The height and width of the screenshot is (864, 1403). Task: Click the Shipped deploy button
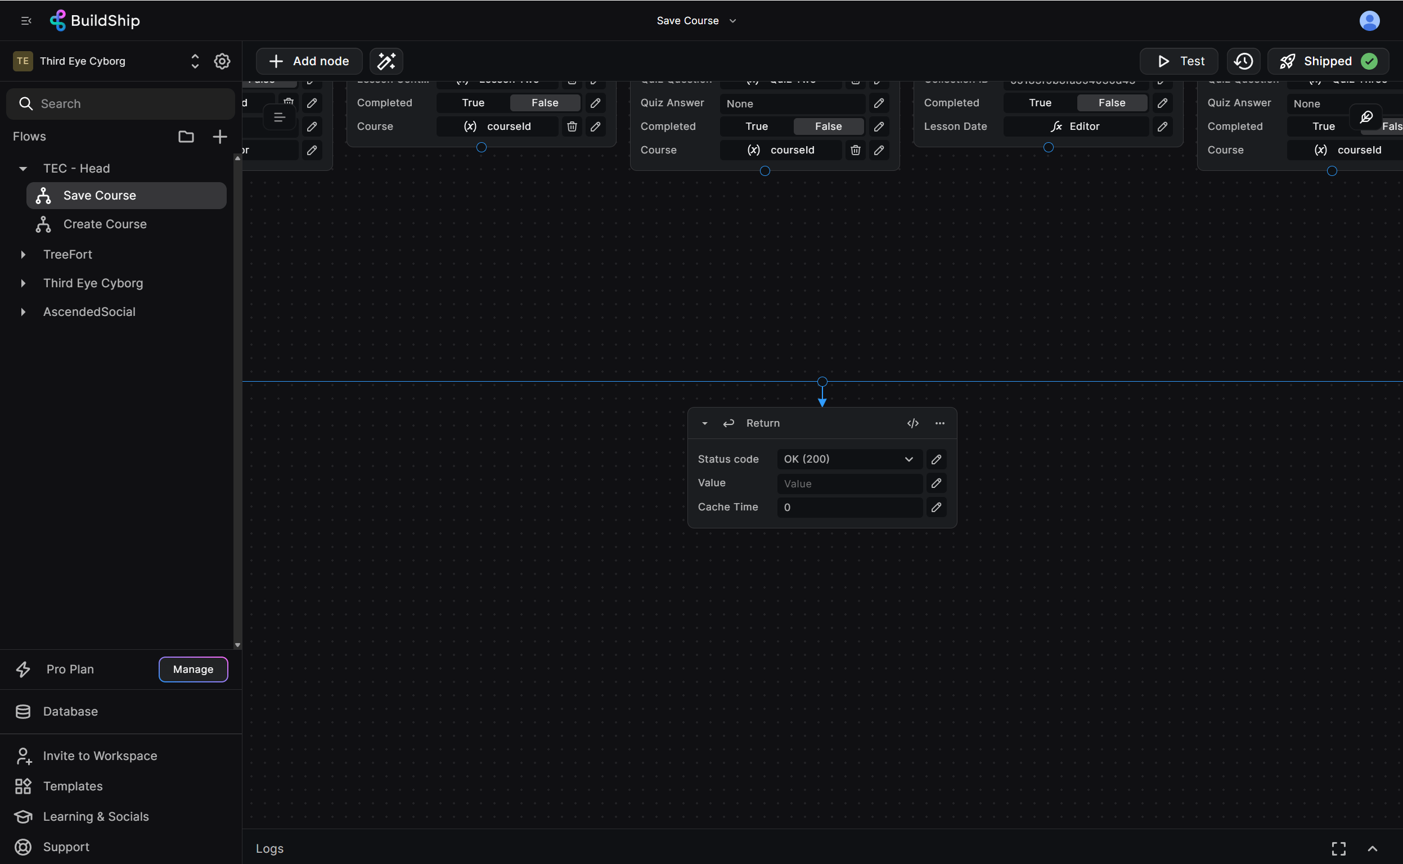click(1328, 61)
